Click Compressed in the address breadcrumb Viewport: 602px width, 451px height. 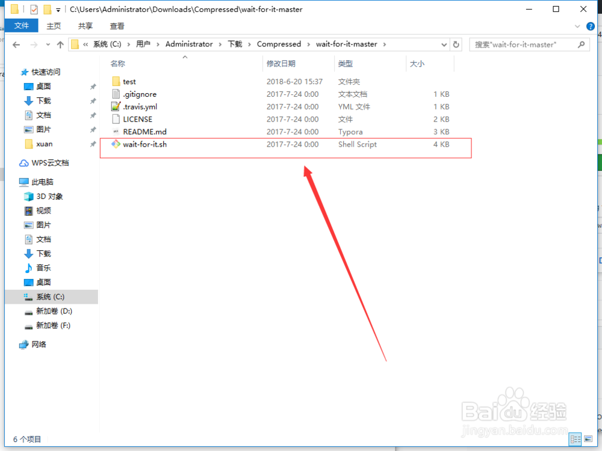[279, 44]
